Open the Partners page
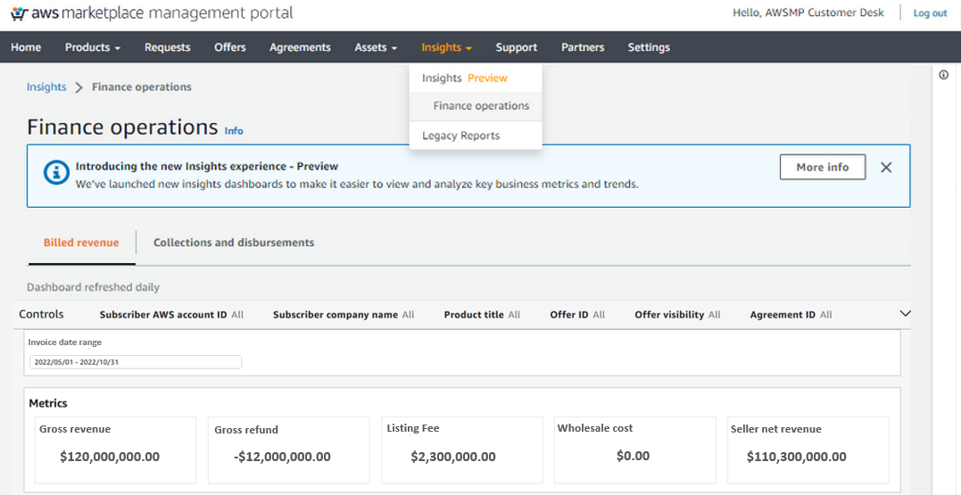 (583, 47)
